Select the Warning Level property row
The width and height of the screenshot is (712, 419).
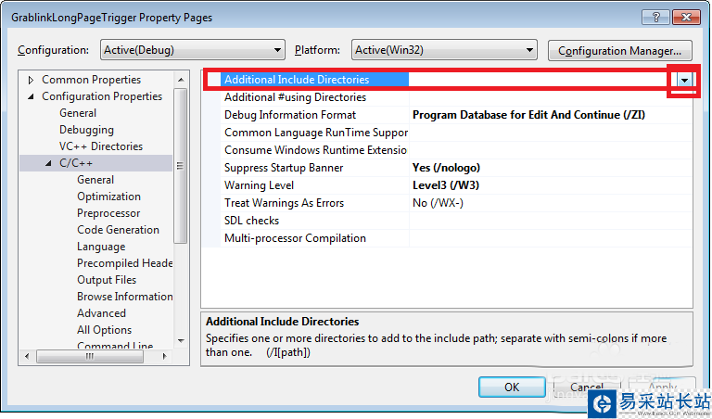(259, 185)
